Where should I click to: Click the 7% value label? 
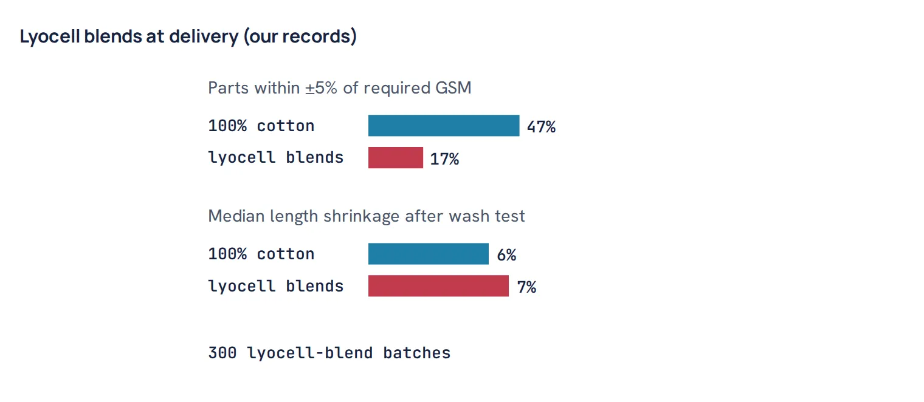click(526, 287)
